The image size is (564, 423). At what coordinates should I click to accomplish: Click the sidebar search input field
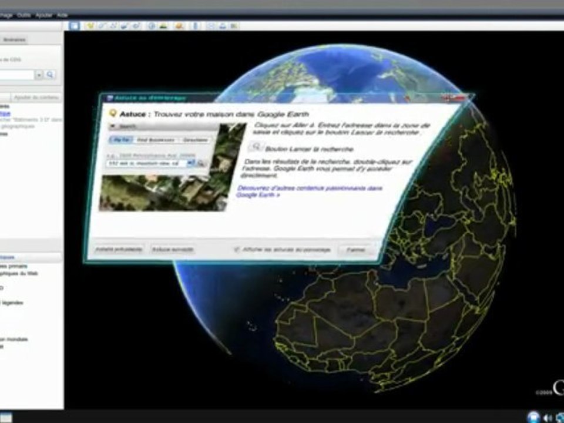click(x=17, y=75)
